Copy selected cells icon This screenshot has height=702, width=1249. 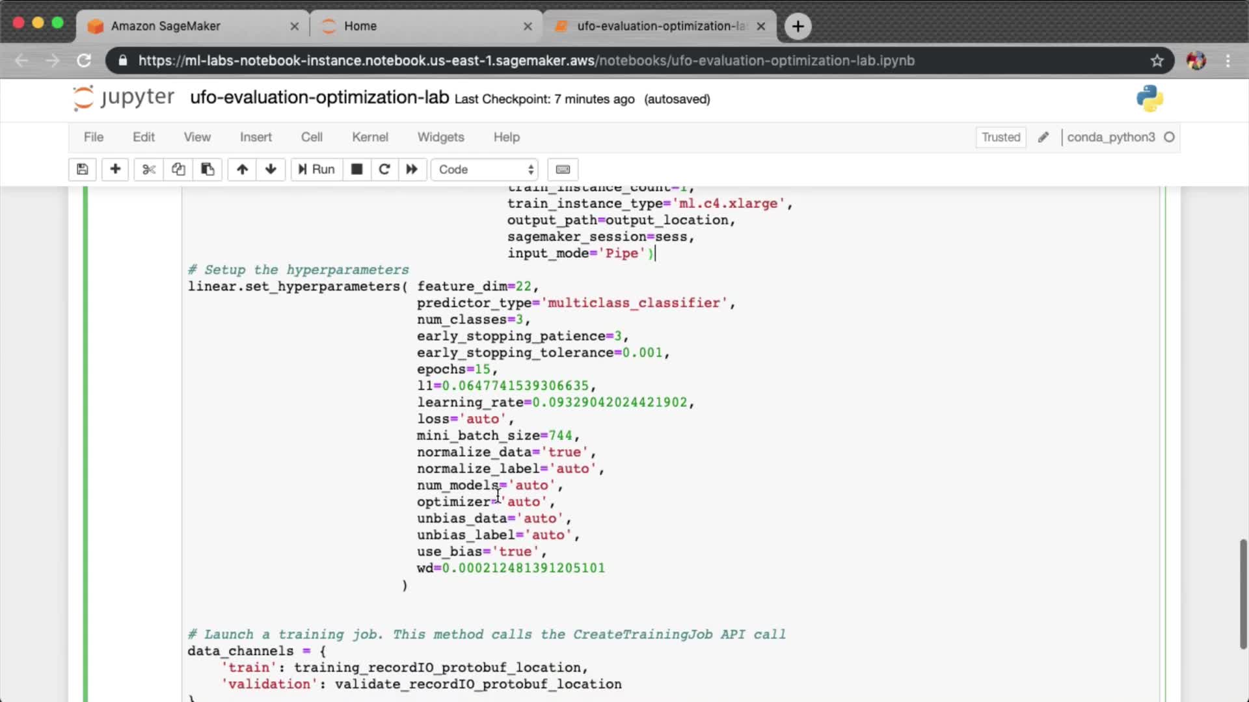coord(178,170)
